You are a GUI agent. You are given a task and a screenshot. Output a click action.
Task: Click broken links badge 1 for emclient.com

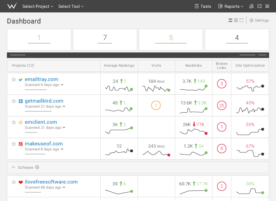222,127
